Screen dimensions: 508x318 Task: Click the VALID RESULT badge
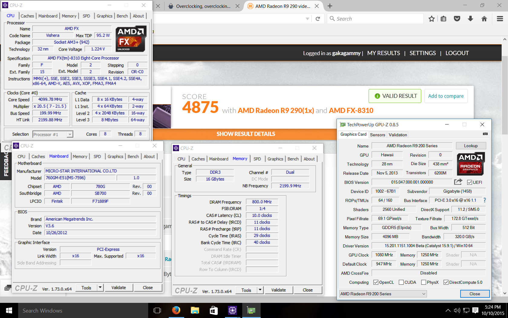(x=395, y=96)
